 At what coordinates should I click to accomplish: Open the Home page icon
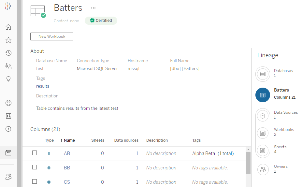click(x=8, y=27)
